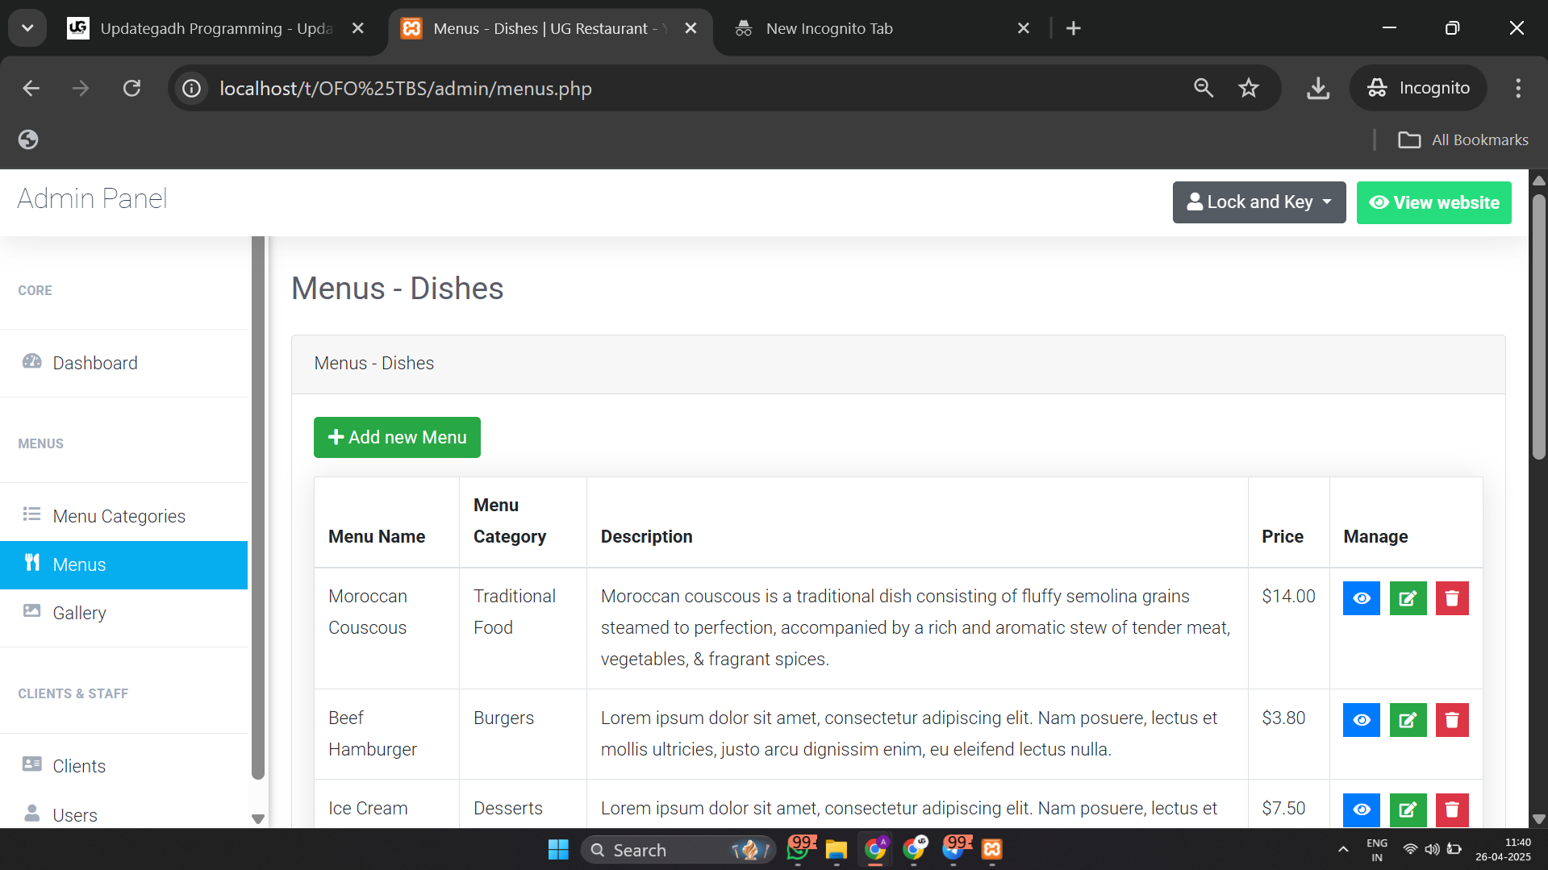Screen dimensions: 1548x870
Task: Close the New Incognito Tab
Action: [x=1024, y=28]
